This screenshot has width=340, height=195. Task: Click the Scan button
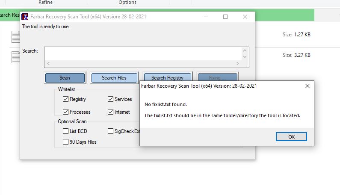click(65, 78)
